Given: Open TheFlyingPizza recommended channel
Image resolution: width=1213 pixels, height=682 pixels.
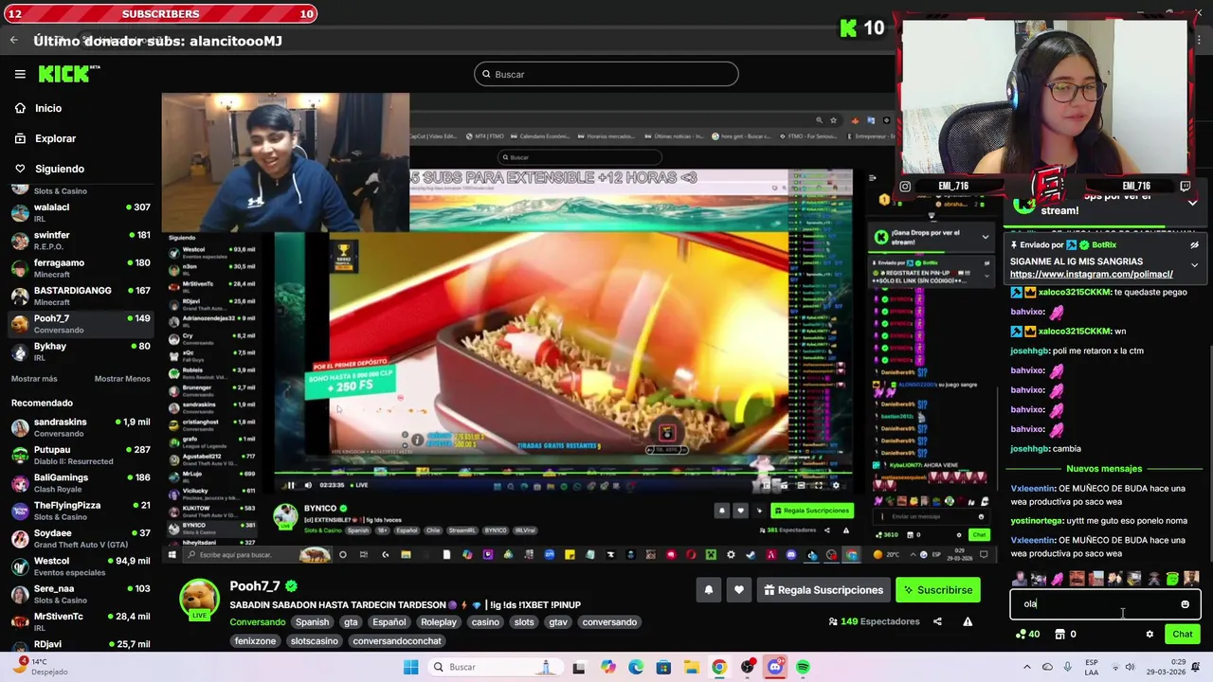Looking at the screenshot, I should [x=81, y=511].
